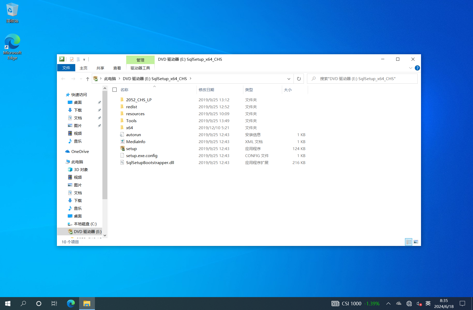Open the notification center icon

click(462, 304)
